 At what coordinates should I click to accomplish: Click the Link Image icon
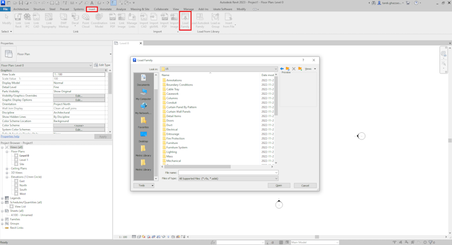[x=122, y=21]
